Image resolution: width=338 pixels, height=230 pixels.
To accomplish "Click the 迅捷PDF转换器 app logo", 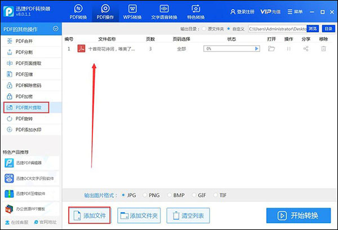I will pyautogui.click(x=8, y=11).
